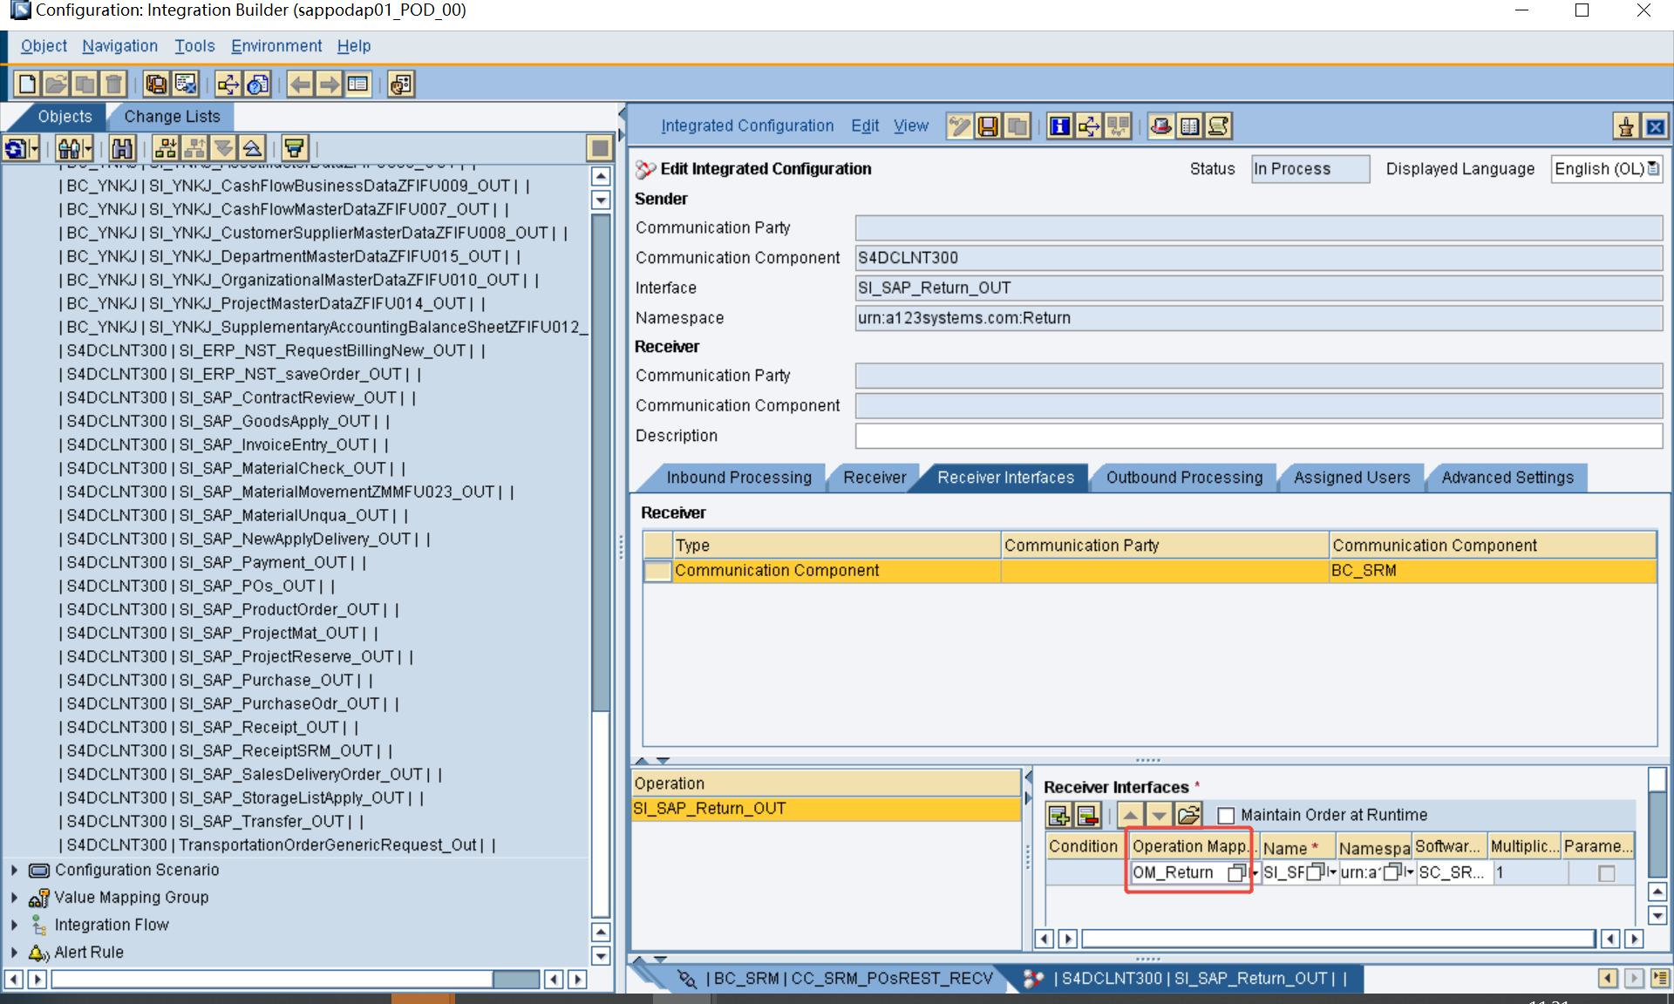The width and height of the screenshot is (1674, 1004).
Task: Switch to the Inbound Processing tab
Action: (x=738, y=478)
